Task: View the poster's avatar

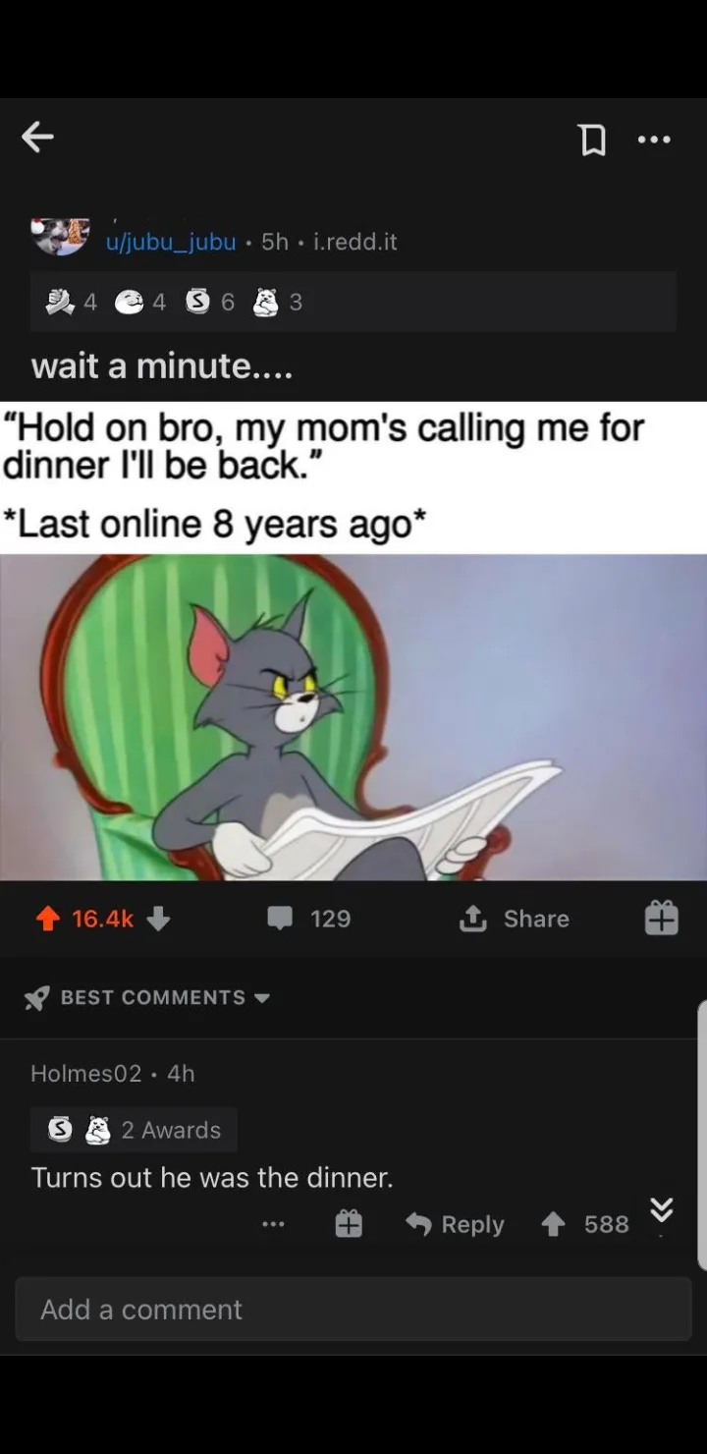Action: click(61, 236)
